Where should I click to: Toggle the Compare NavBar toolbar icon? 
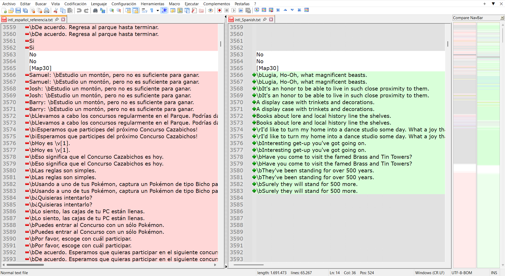[x=307, y=10]
